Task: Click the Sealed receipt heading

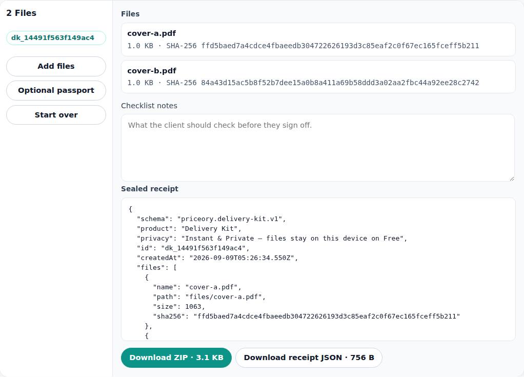Action: (x=149, y=189)
